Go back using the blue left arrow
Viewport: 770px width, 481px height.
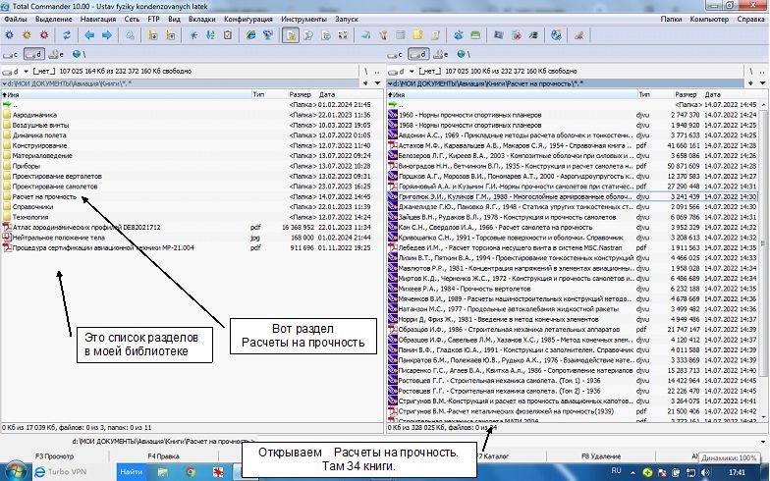point(88,35)
